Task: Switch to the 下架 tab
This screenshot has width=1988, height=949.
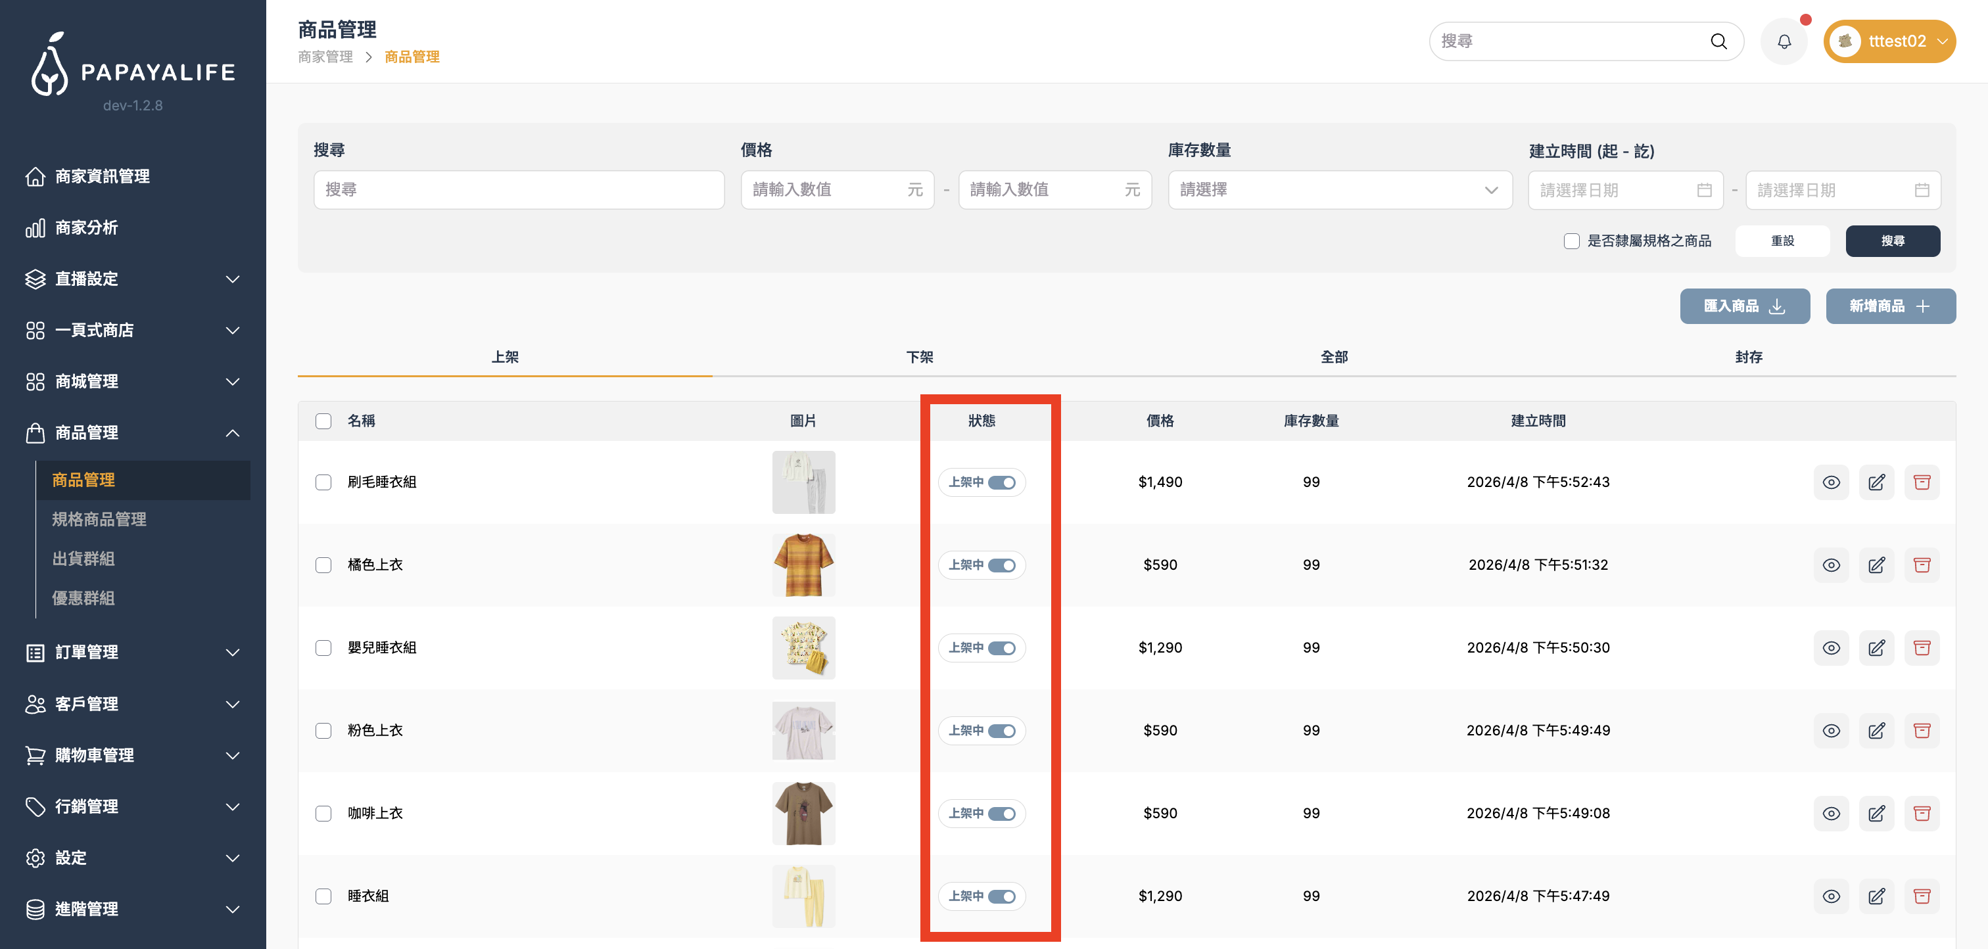Action: (919, 358)
